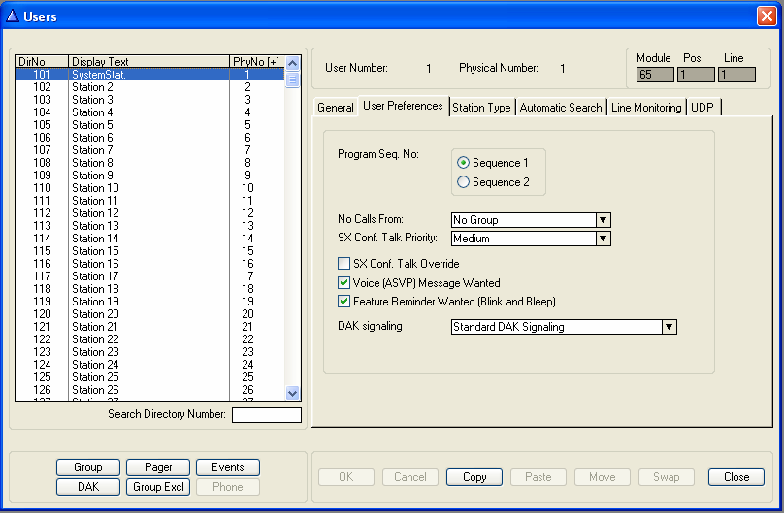Enable SX Conf. Talk Override checkbox
The width and height of the screenshot is (784, 513).
[x=343, y=264]
